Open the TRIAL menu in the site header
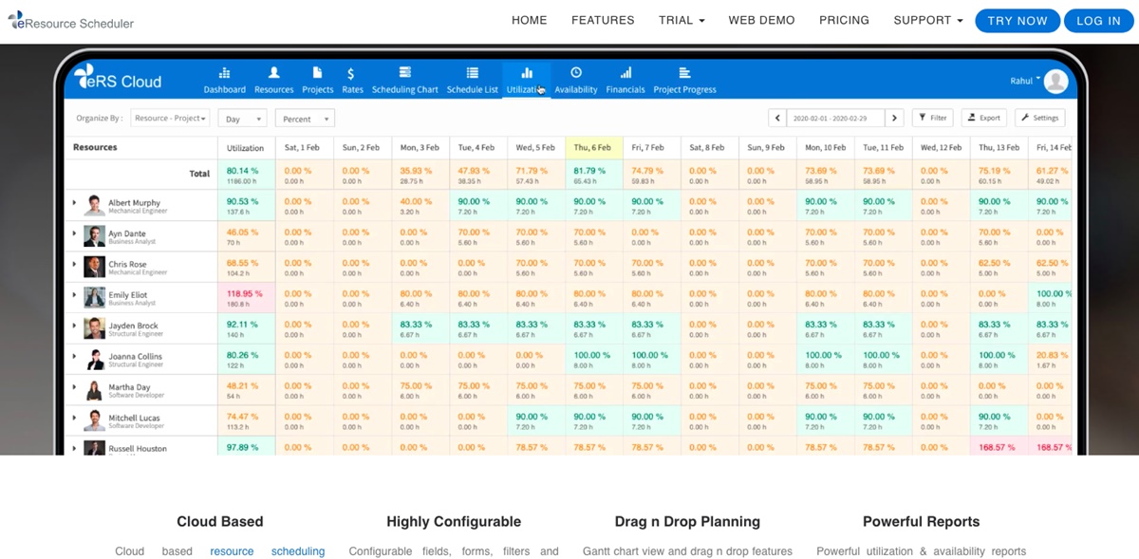 (682, 20)
